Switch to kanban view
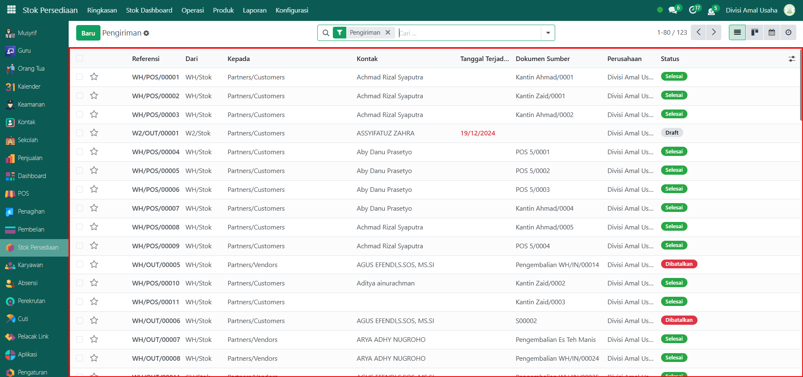Image resolution: width=803 pixels, height=377 pixels. click(x=754, y=33)
